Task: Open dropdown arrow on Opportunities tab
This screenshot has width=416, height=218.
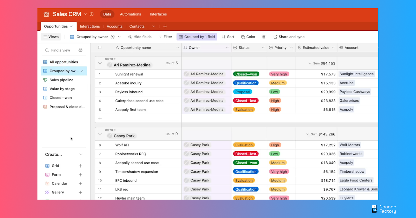Action: click(71, 26)
